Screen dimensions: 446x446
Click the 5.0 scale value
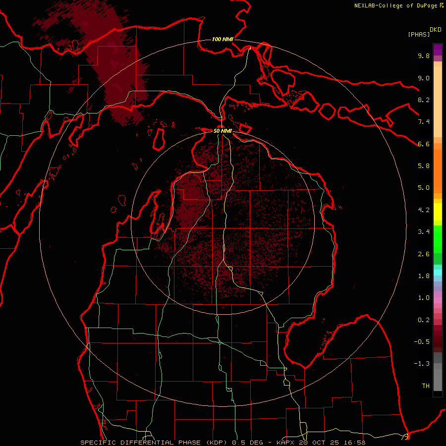tap(424, 188)
